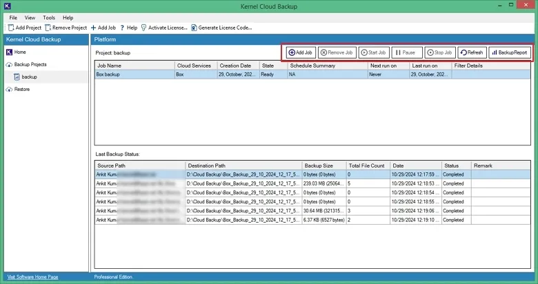Image resolution: width=538 pixels, height=284 pixels.
Task: Select the row with 30.64 MB backup size
Action: pos(312,211)
